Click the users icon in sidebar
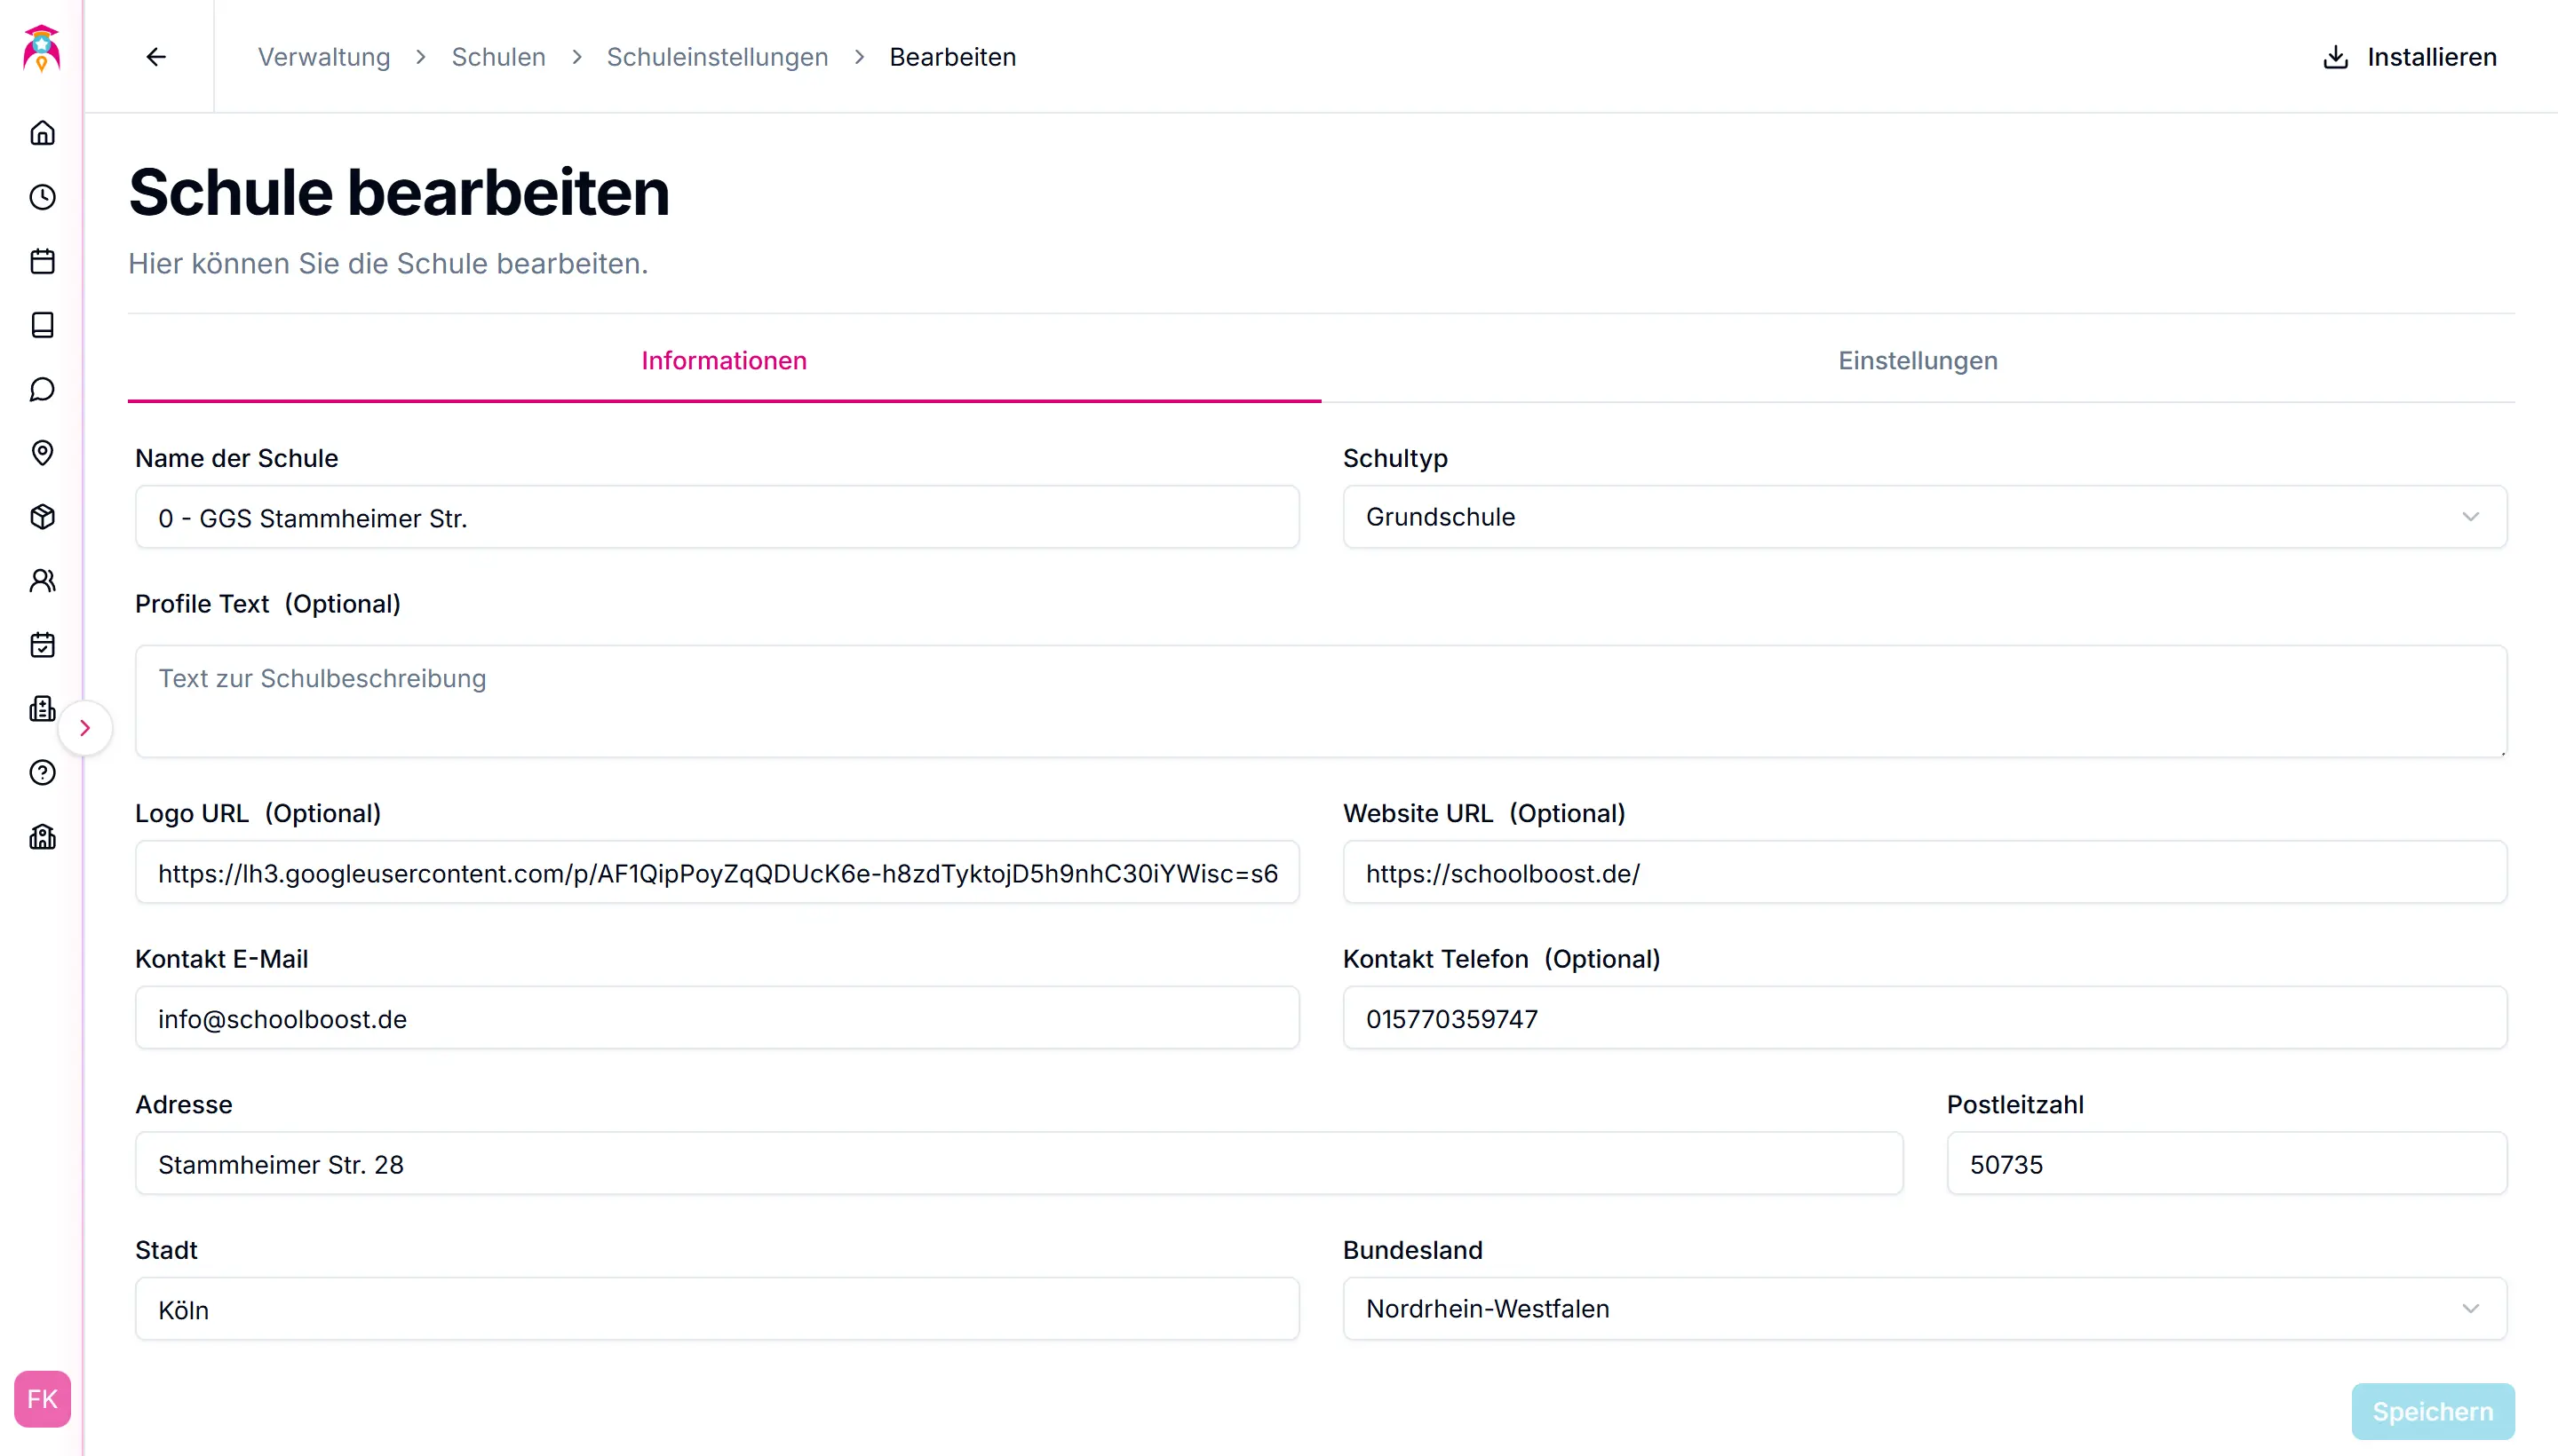Viewport: 2558px width, 1456px height. pyautogui.click(x=42, y=581)
